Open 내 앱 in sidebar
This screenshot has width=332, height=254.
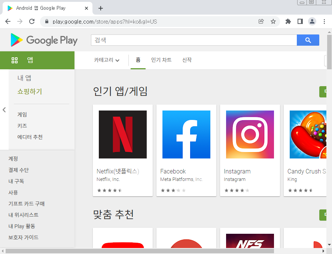(24, 78)
